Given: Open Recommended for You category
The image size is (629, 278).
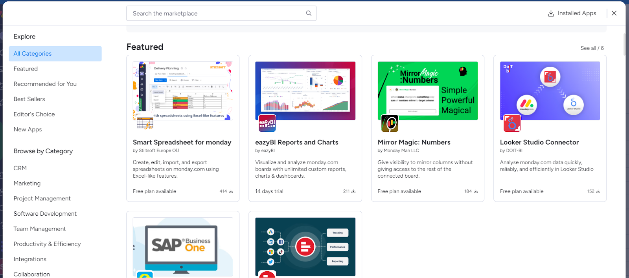Looking at the screenshot, I should coord(45,84).
